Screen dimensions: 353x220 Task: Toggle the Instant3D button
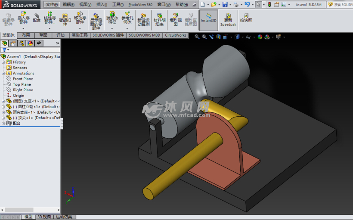pos(208,20)
